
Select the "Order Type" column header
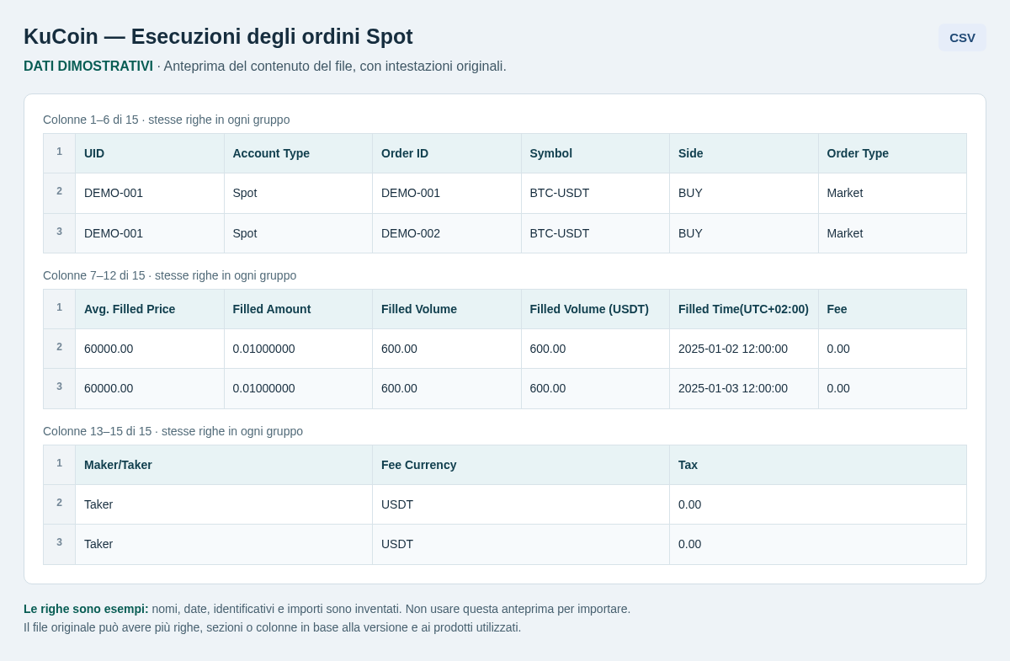[893, 153]
